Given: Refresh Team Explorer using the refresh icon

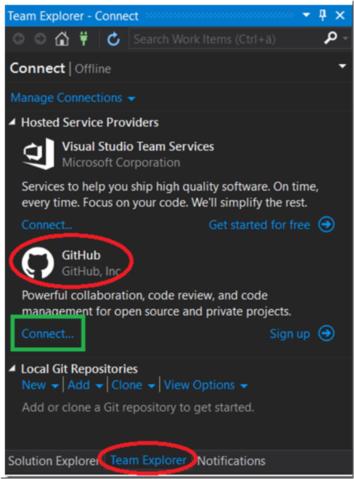Looking at the screenshot, I should 113,38.
